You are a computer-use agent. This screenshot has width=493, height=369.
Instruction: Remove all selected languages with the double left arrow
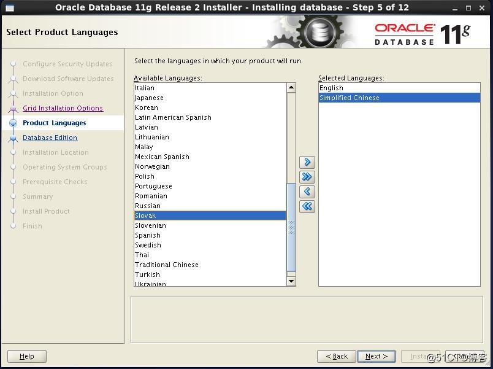tap(307, 206)
